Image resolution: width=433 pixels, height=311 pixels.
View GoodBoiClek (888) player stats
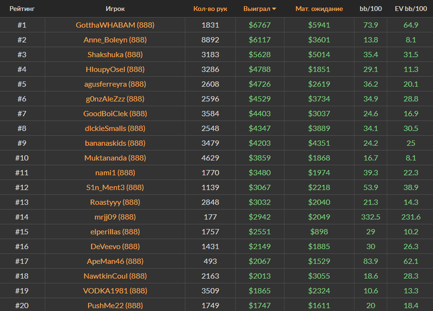(x=114, y=114)
